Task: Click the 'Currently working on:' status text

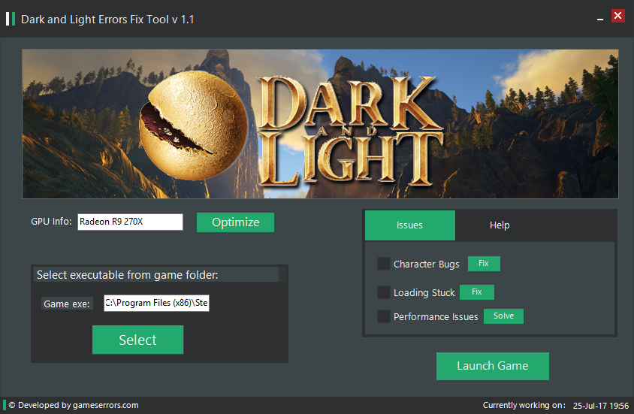Action: tap(524, 405)
